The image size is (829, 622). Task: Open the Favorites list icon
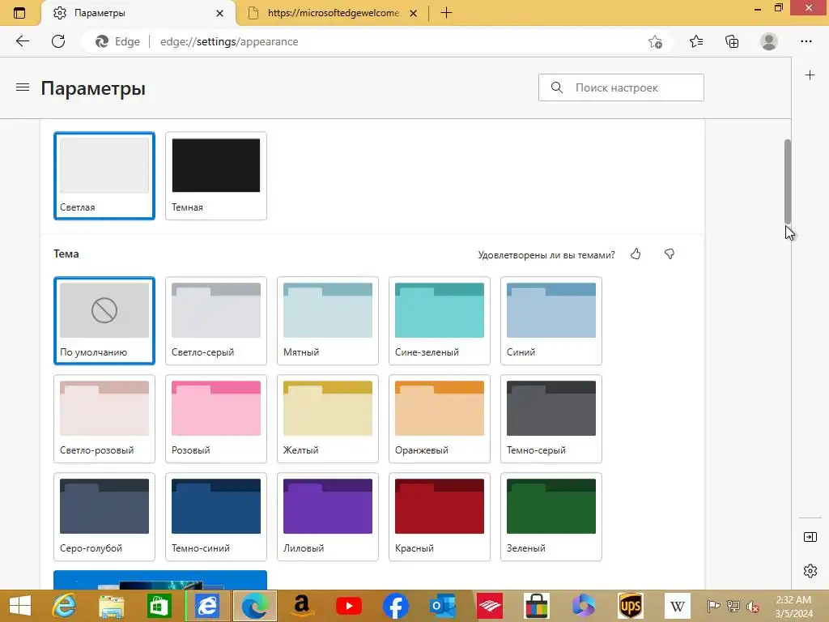pyautogui.click(x=696, y=41)
